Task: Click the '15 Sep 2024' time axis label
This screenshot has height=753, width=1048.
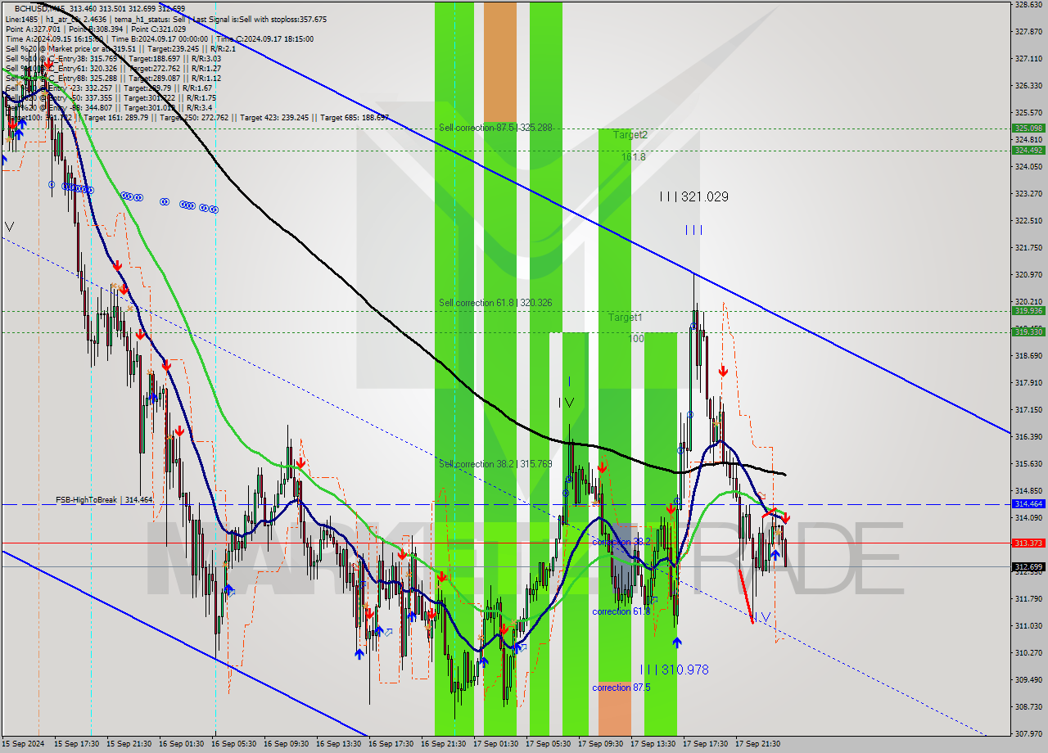Action: pos(23,744)
